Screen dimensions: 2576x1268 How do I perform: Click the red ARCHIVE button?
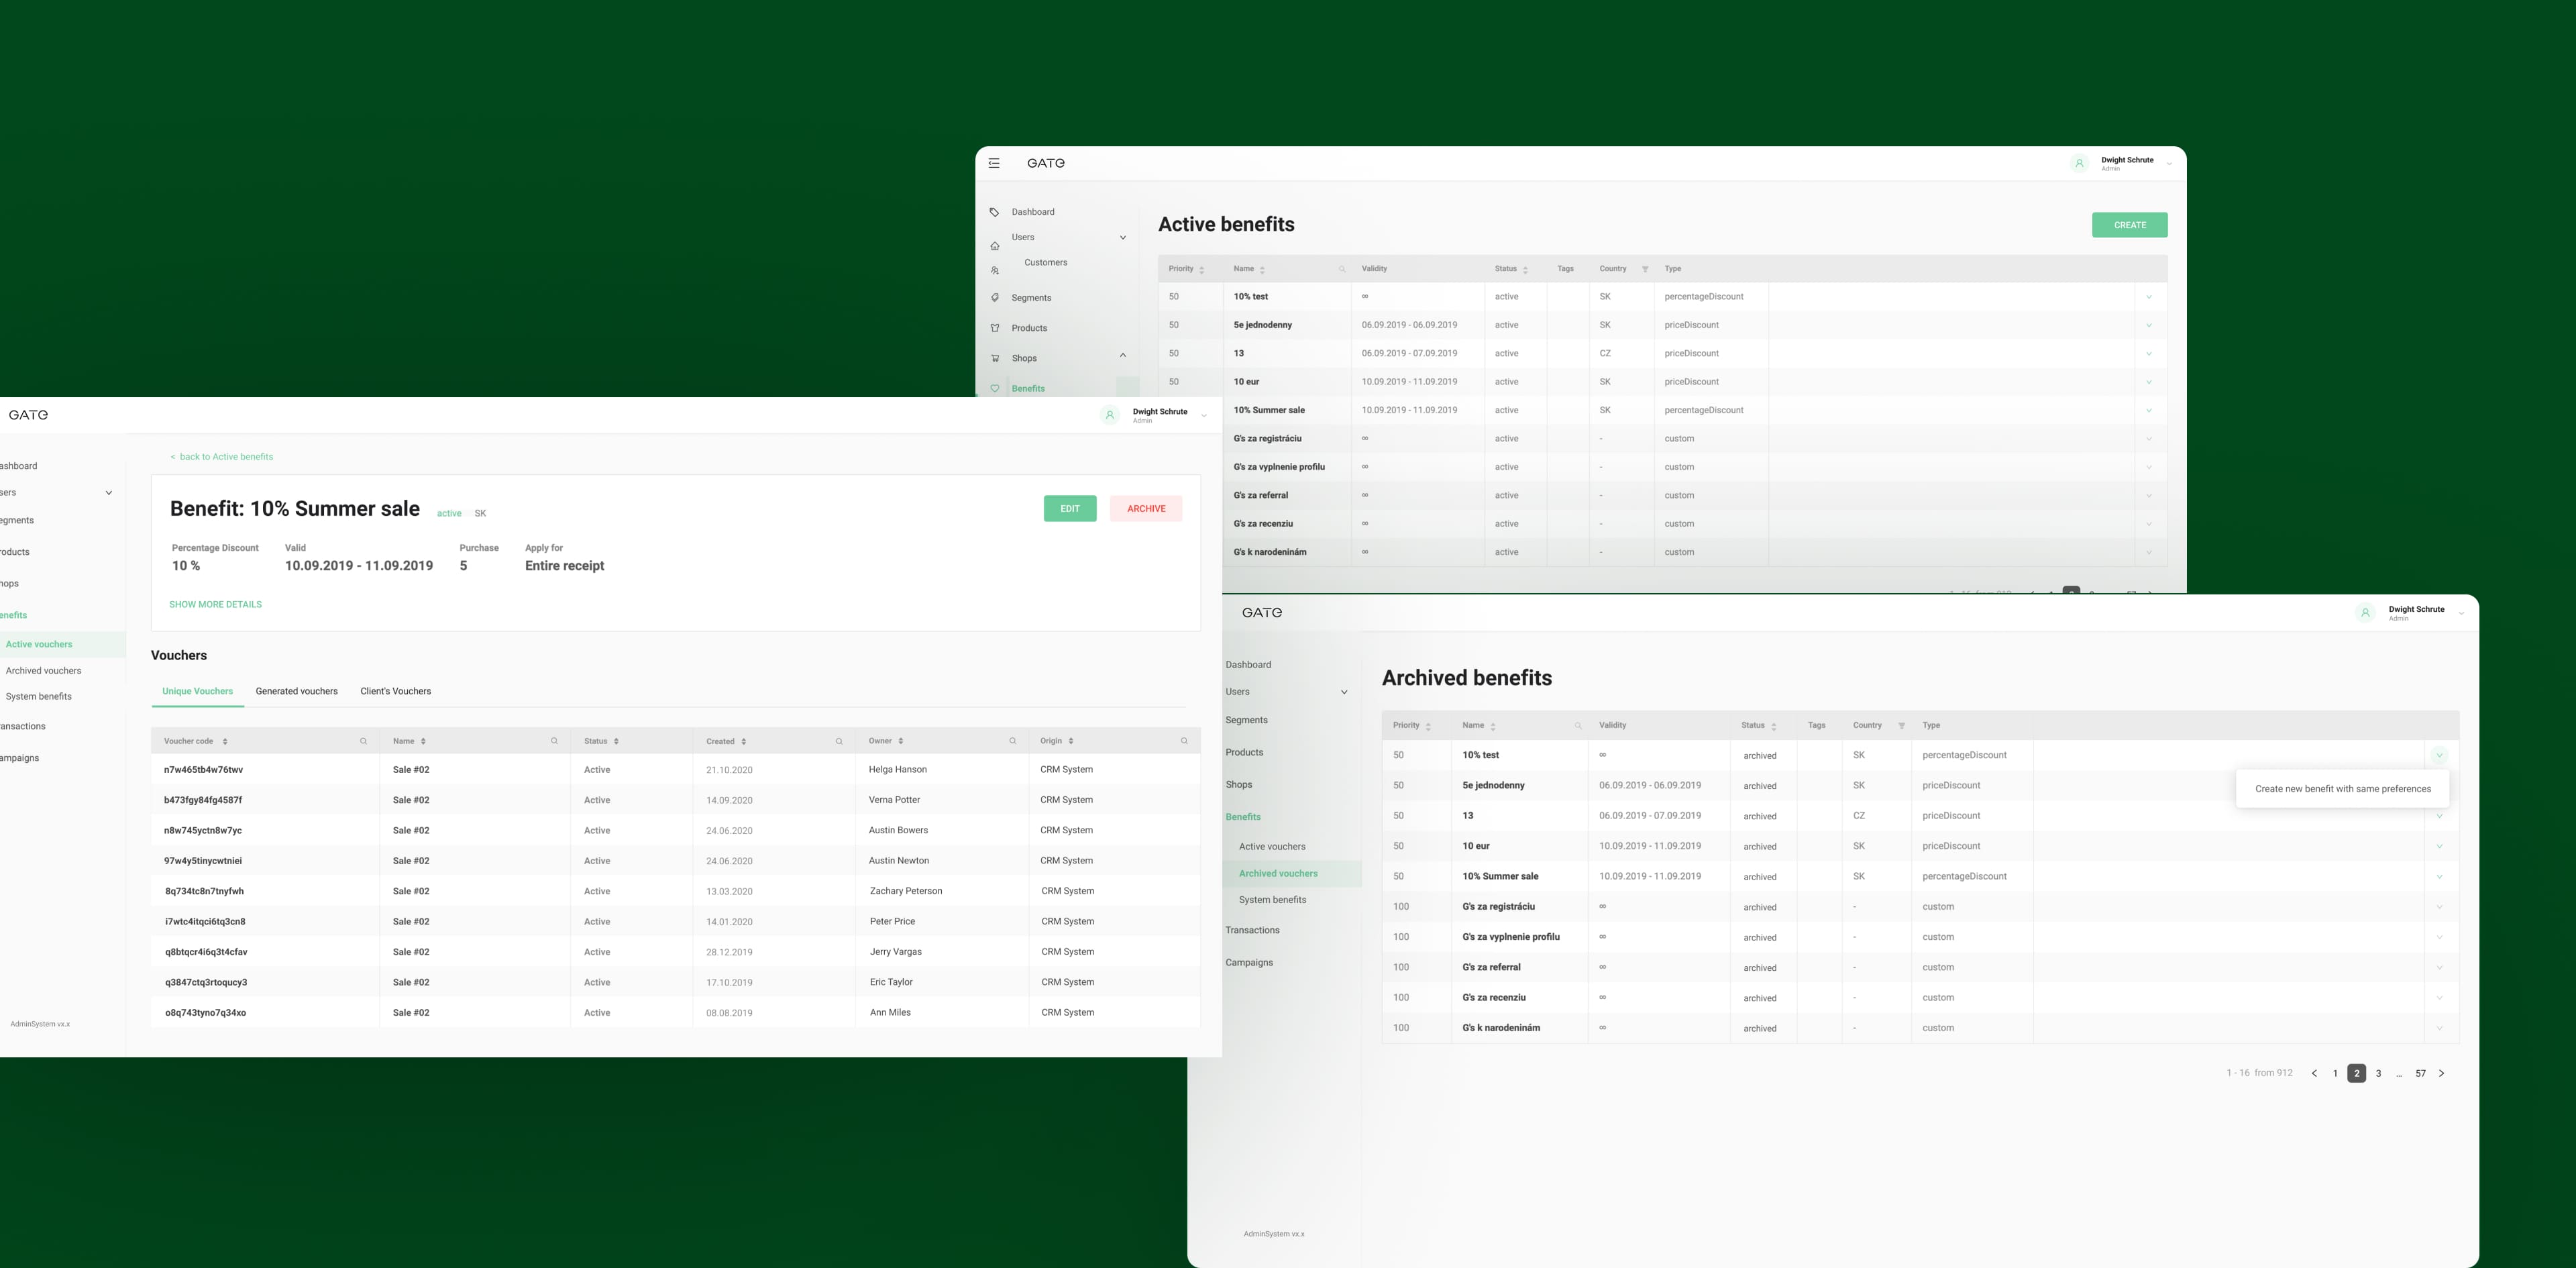(x=1145, y=509)
